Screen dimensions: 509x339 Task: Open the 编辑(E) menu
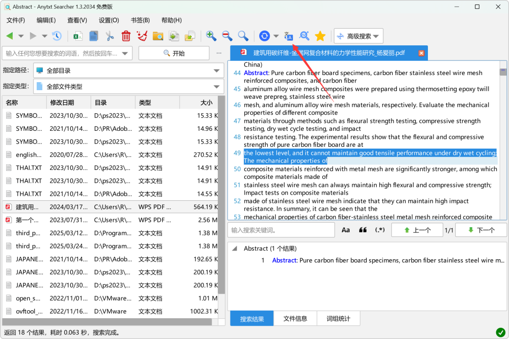click(46, 20)
